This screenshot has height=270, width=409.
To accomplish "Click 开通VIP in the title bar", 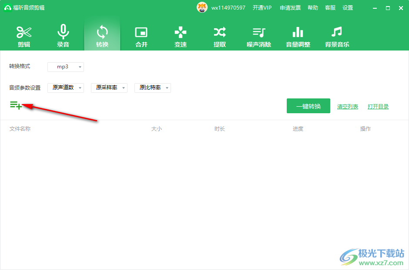I will [262, 8].
